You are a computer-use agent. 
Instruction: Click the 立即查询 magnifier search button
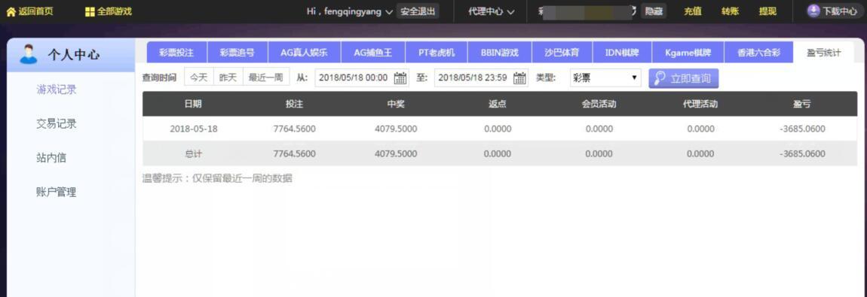[684, 78]
